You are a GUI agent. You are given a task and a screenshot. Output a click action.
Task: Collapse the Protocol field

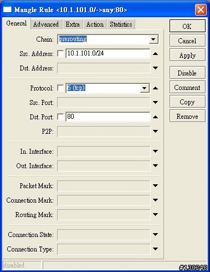pos(156,88)
